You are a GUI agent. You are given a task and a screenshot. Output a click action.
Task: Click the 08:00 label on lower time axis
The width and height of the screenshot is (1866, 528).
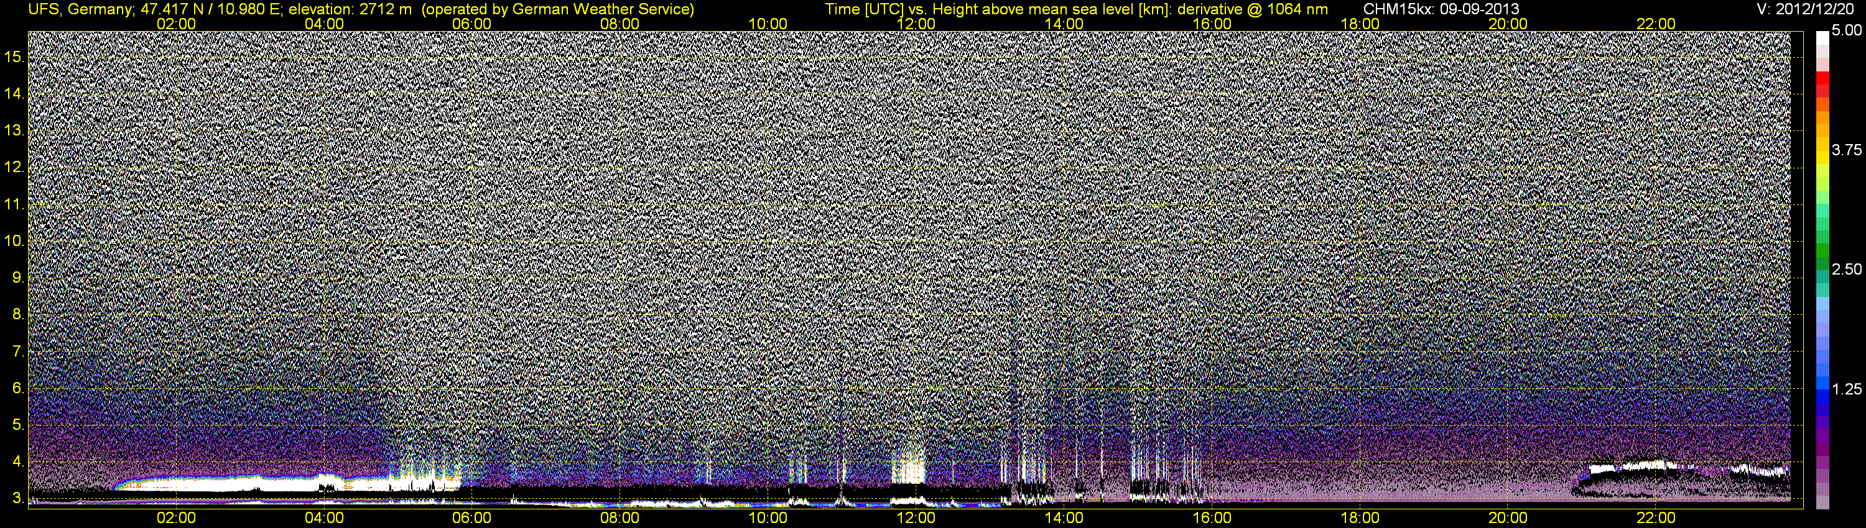[620, 518]
